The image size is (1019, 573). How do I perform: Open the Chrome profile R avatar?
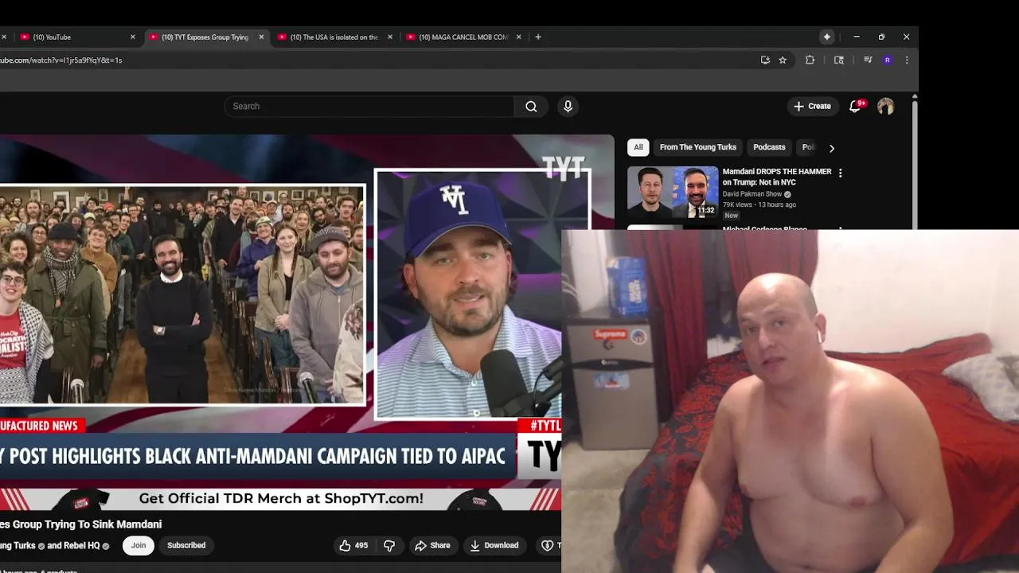click(887, 60)
